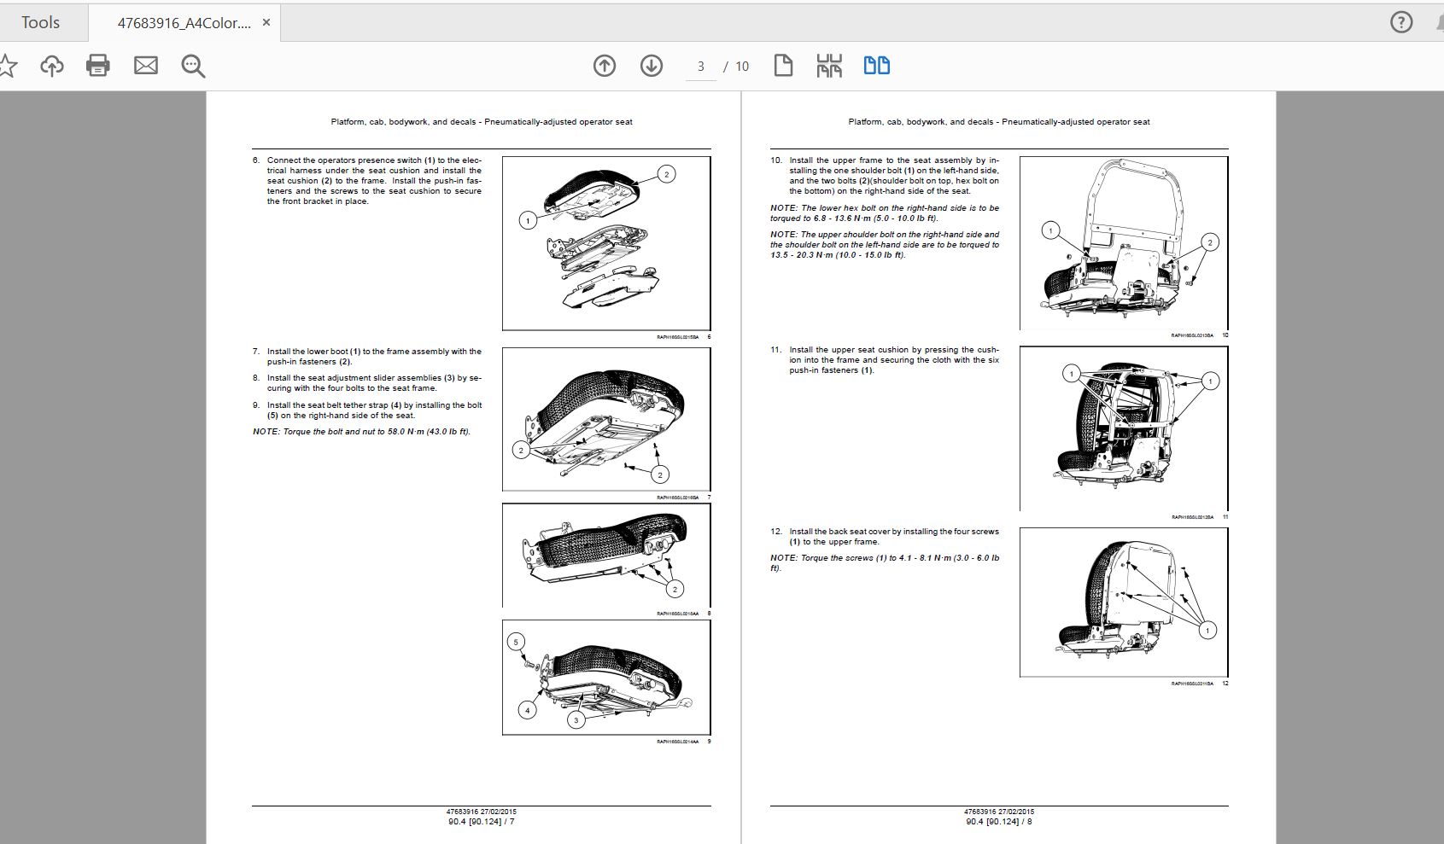Toggle the scrolling page display mode
Image resolution: width=1444 pixels, height=844 pixels.
tap(829, 66)
